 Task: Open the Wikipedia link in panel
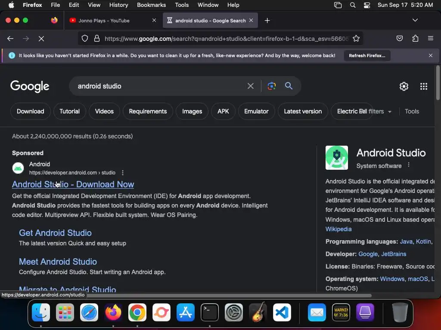(x=339, y=229)
